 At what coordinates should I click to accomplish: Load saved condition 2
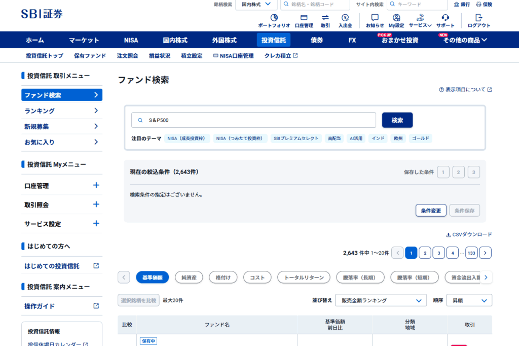(458, 172)
